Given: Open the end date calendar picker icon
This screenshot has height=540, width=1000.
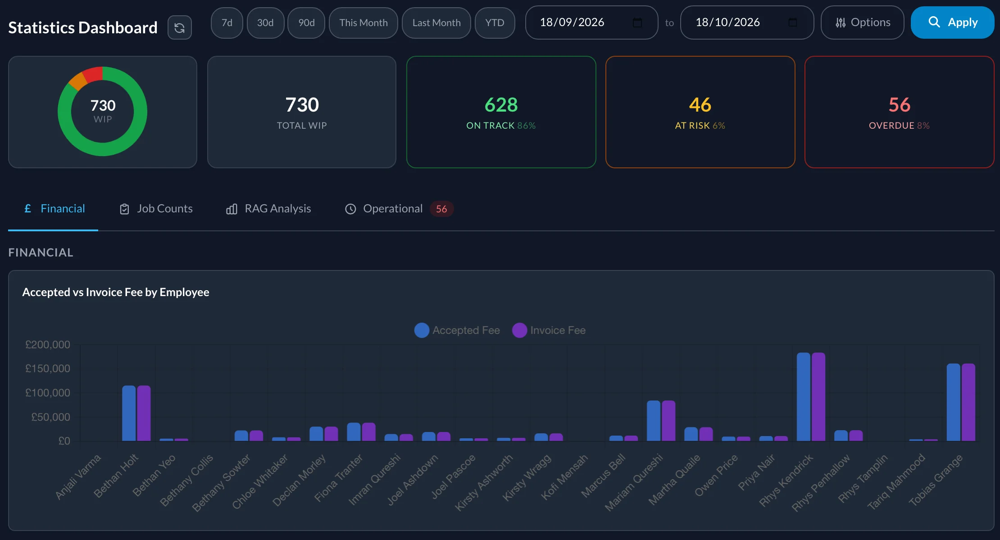Looking at the screenshot, I should 793,22.
